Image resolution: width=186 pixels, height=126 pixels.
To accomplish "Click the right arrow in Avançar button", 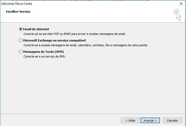I will click(156, 120).
